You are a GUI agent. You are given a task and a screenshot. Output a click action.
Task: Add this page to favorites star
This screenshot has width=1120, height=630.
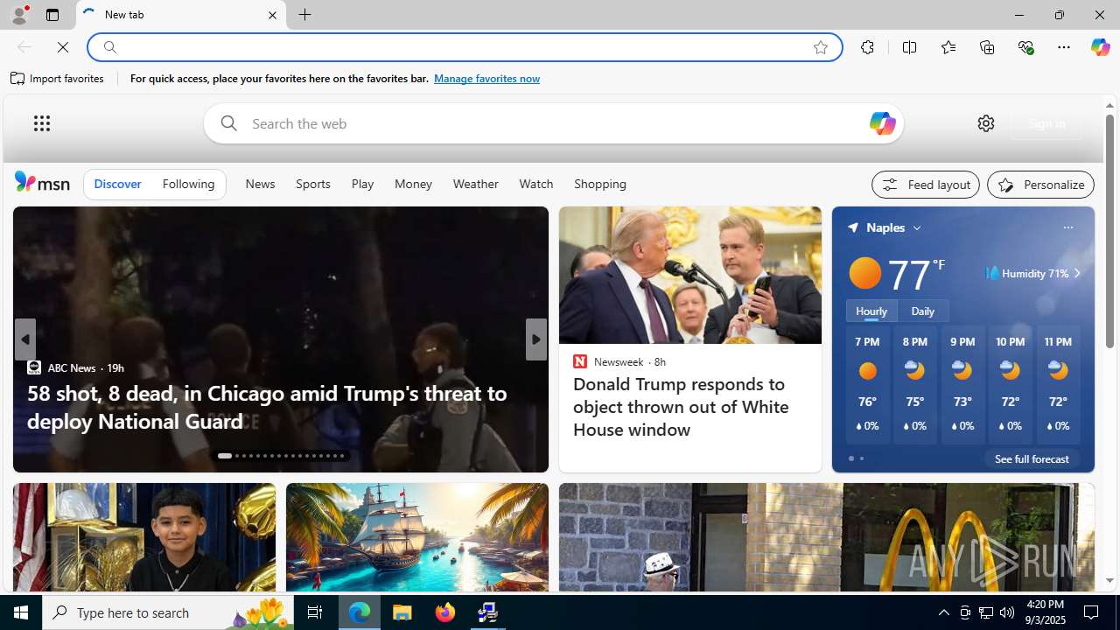point(821,47)
